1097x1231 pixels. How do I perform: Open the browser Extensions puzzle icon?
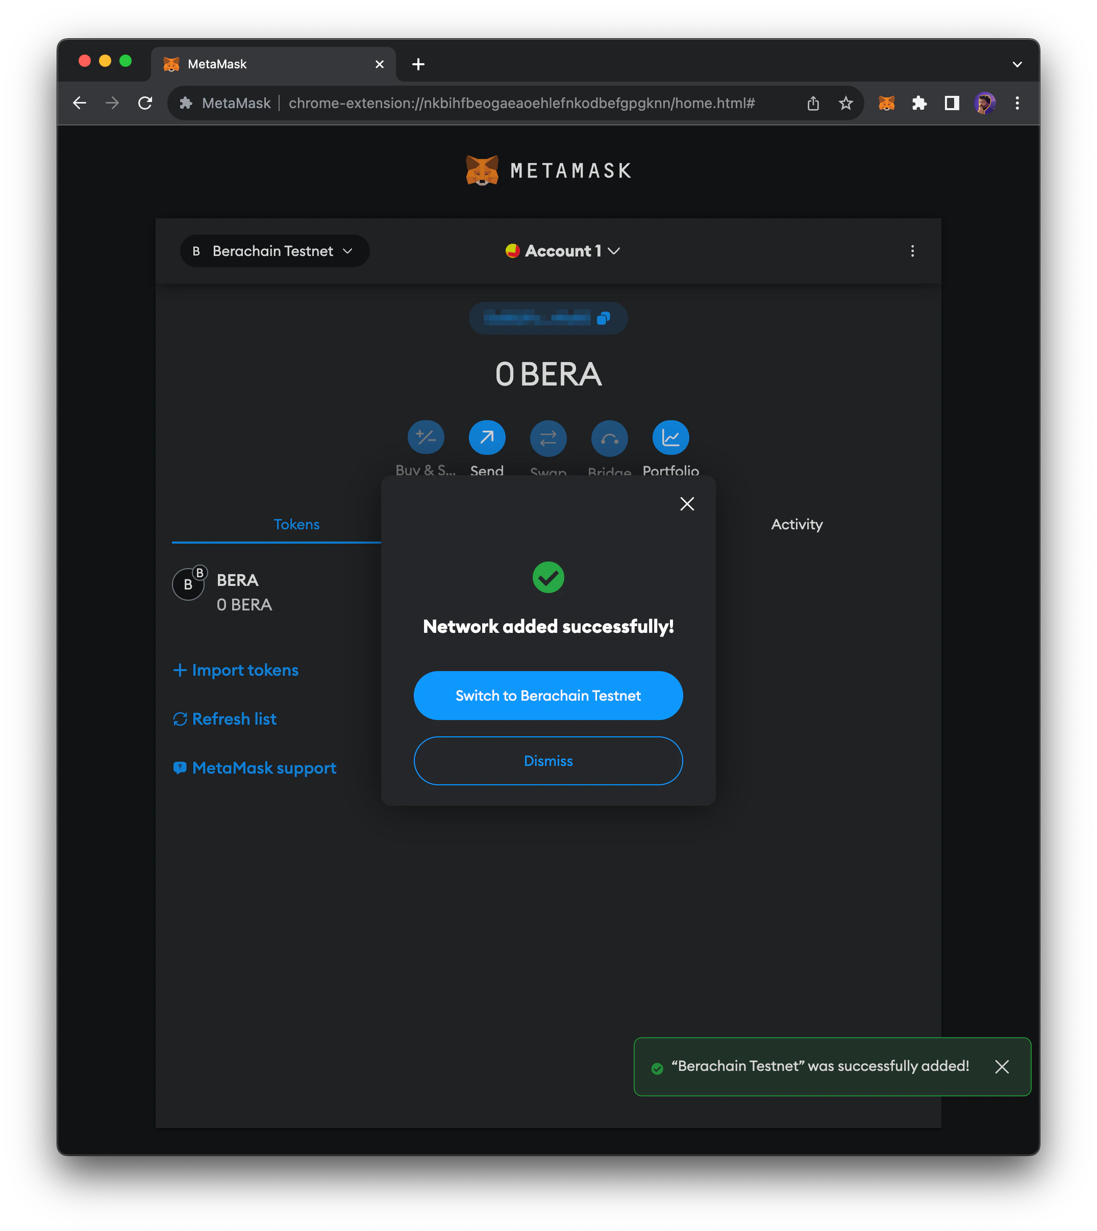pyautogui.click(x=918, y=103)
